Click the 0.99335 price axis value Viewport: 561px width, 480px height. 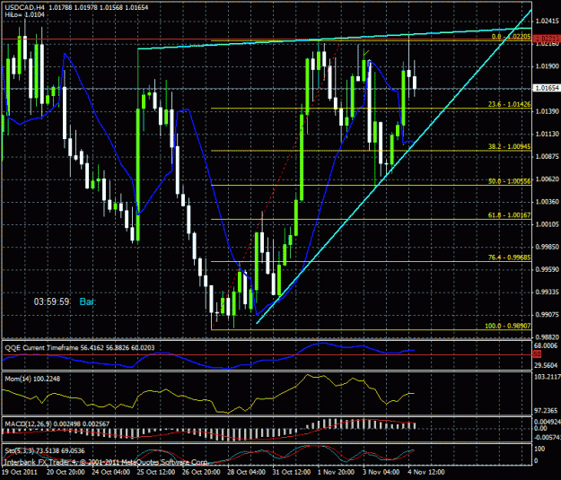click(x=548, y=292)
